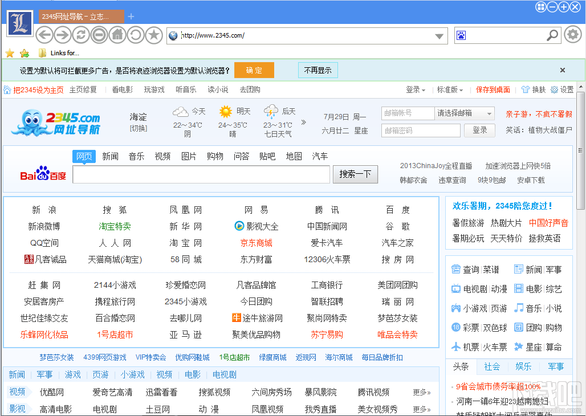Image resolution: width=586 pixels, height=416 pixels.
Task: Dismiss the default browser notification bar
Action: pos(563,70)
